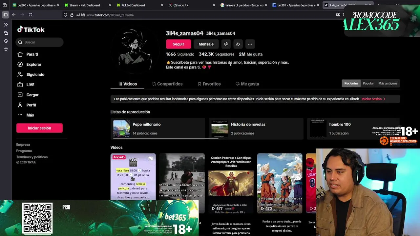Open the San Miguel Arcángel video
This screenshot has width=420, height=236.
231,184
